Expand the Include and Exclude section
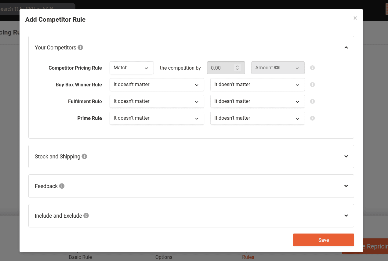This screenshot has width=388, height=261. pyautogui.click(x=346, y=215)
